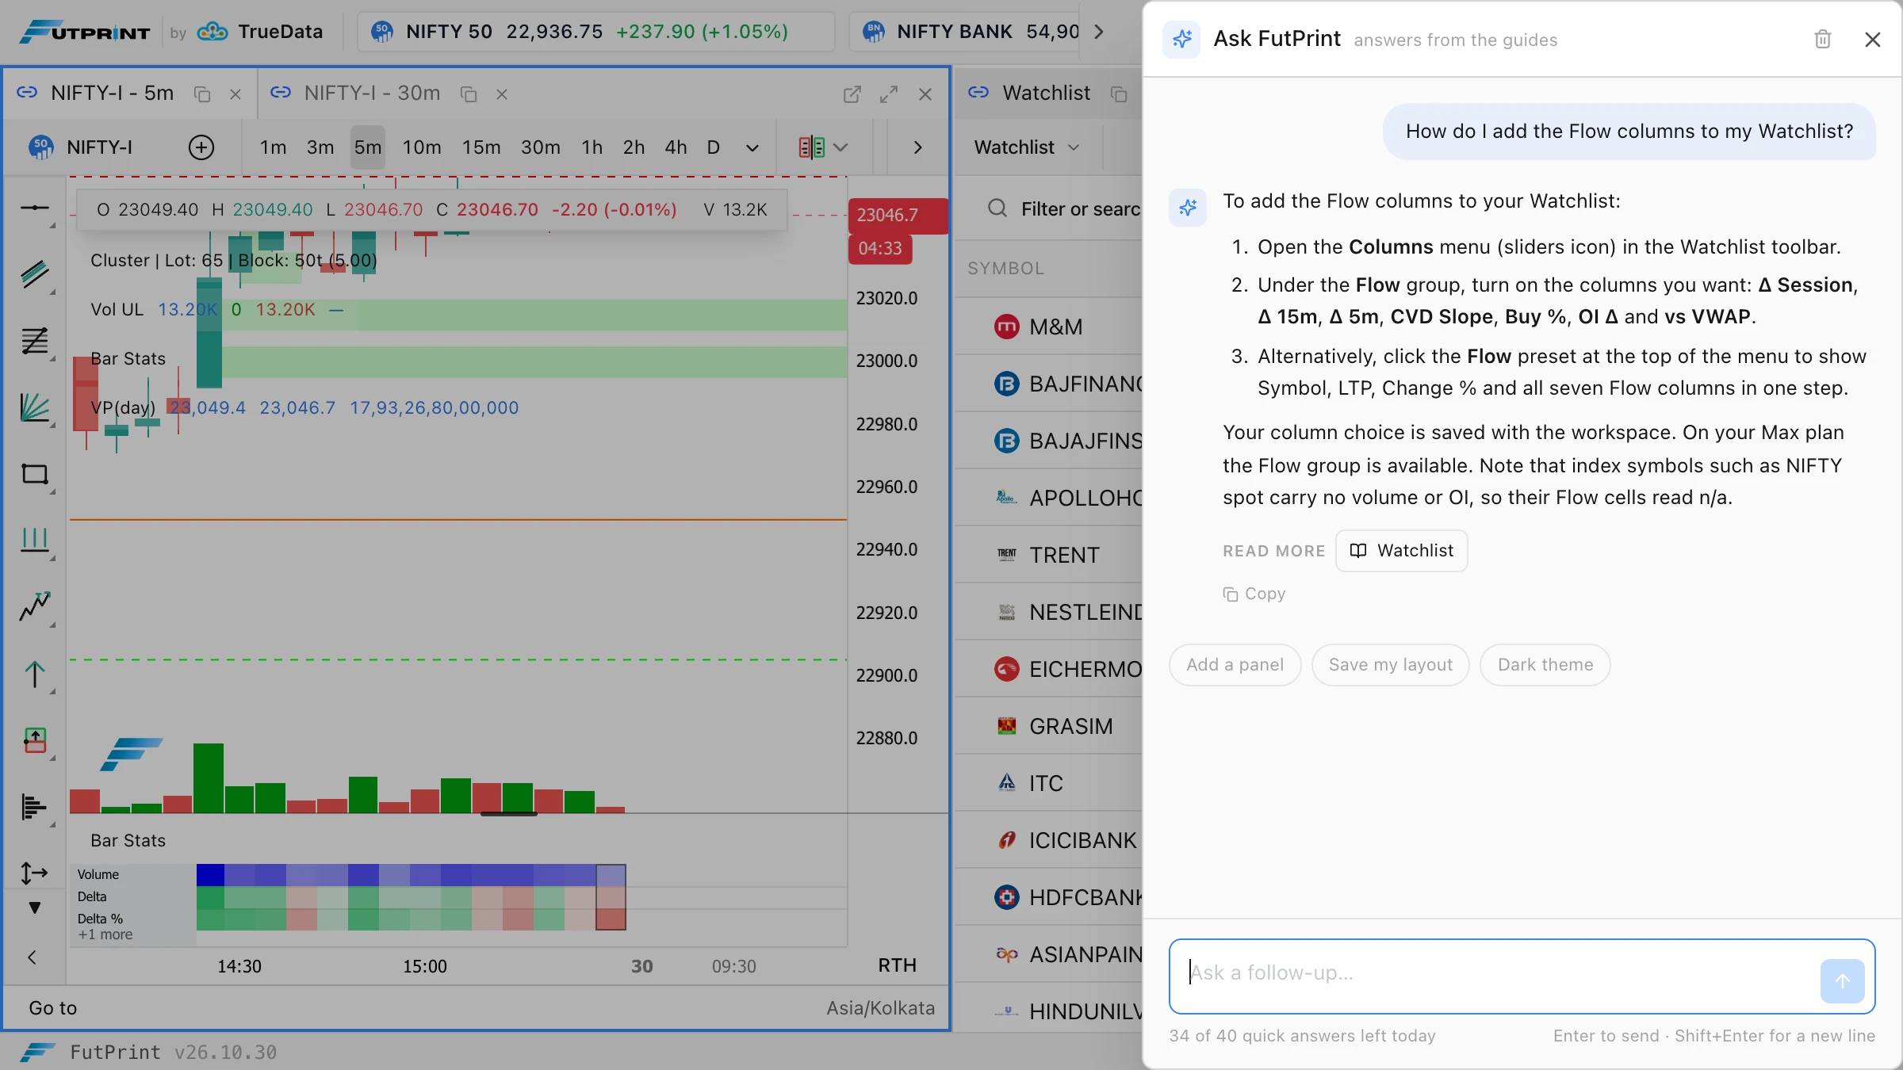Select the up arrow marker tool

click(x=35, y=674)
